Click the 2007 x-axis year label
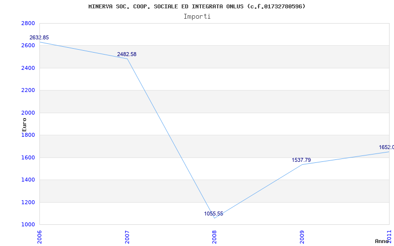This screenshot has width=394, height=246. [127, 237]
